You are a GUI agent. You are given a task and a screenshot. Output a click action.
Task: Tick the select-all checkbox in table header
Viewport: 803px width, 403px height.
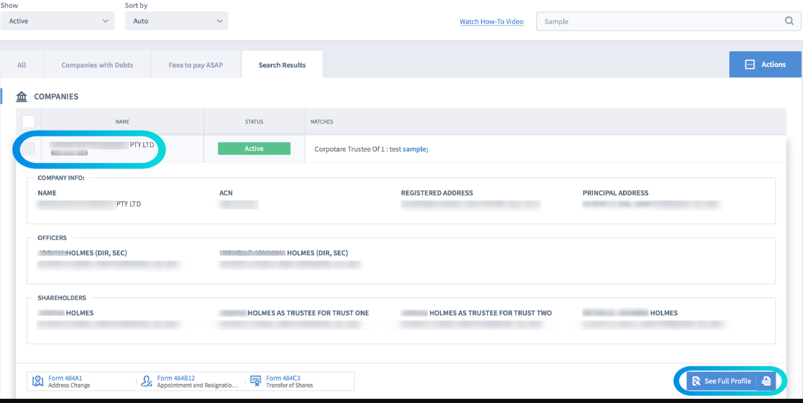click(x=28, y=121)
